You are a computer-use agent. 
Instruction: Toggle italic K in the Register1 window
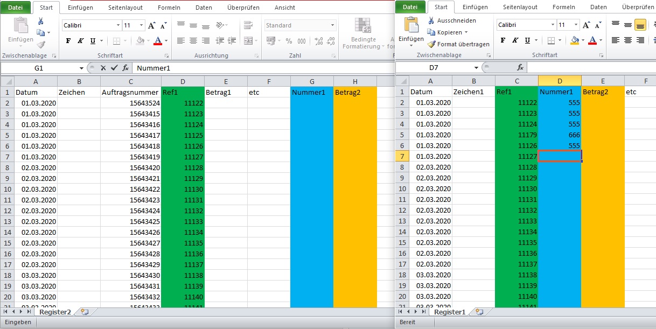pos(515,40)
